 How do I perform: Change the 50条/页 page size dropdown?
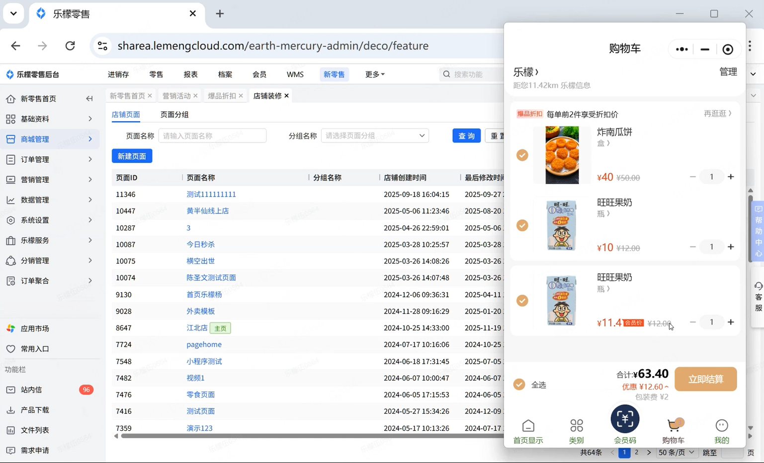(x=677, y=453)
